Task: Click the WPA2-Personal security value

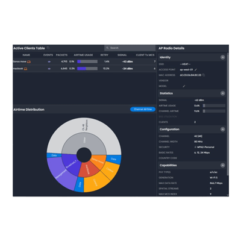Action: 205,147
